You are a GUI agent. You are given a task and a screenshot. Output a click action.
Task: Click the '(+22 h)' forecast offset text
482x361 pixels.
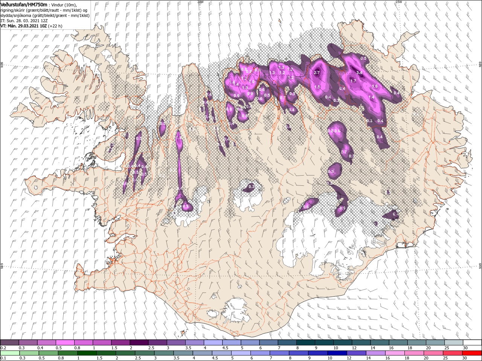55,26
